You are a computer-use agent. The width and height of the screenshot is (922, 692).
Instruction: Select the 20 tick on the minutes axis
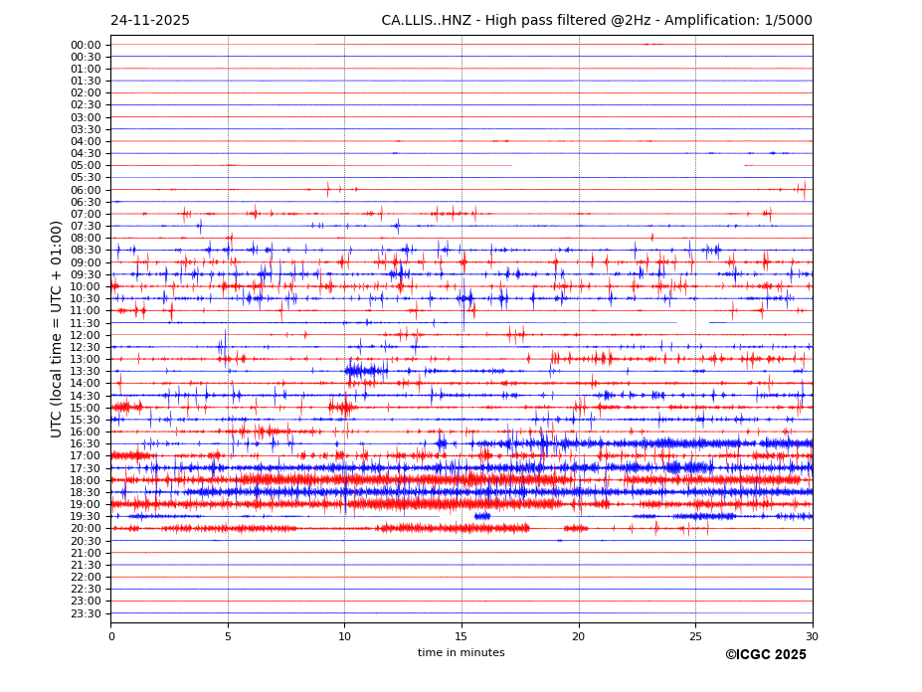(x=579, y=636)
